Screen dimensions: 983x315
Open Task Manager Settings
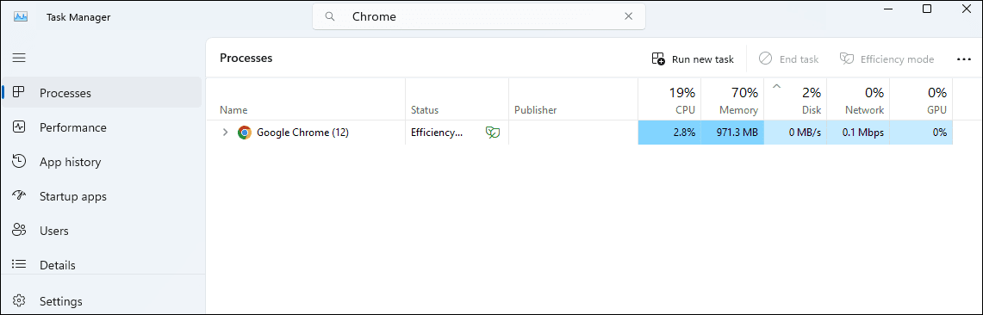pyautogui.click(x=102, y=301)
